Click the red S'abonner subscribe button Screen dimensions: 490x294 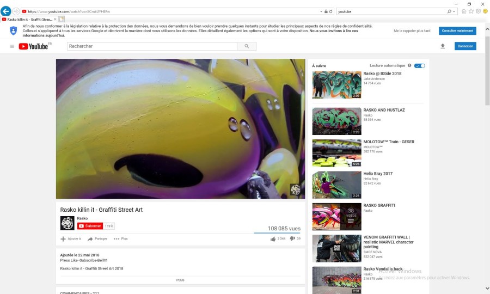tap(90, 226)
